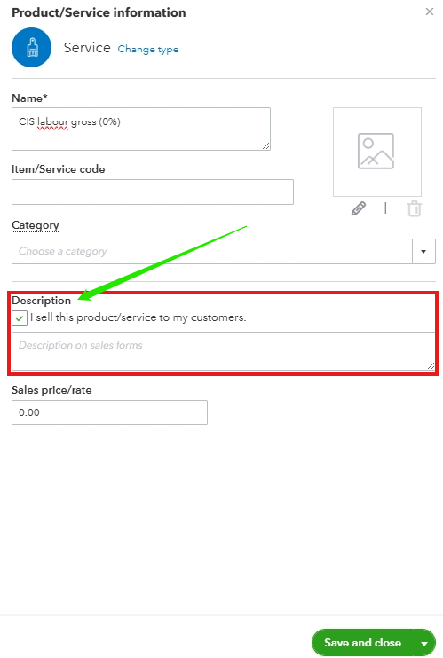
Task: Click the Description on sales forms box
Action: pos(223,351)
